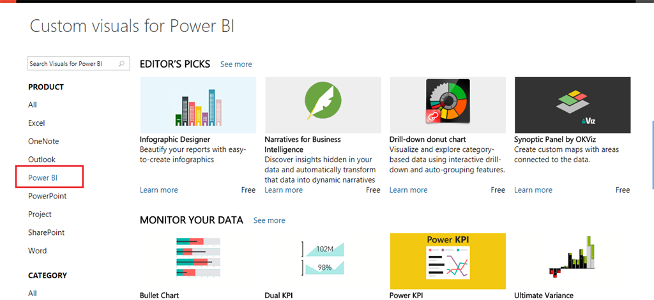Click Learn more under Synoptic Panel
654x300 pixels.
pos(533,190)
